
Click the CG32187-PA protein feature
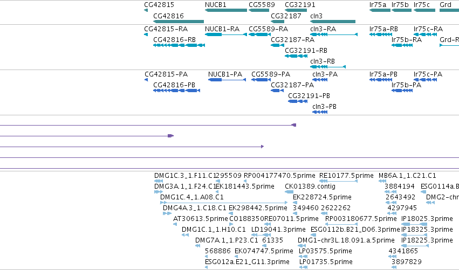[277, 91]
